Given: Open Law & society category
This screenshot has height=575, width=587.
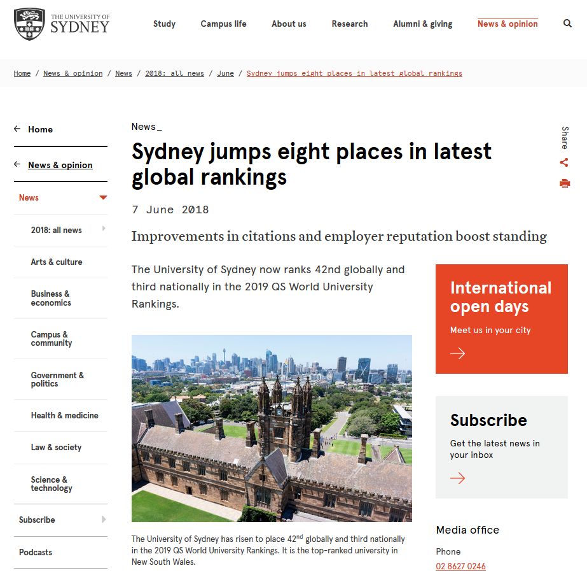Looking at the screenshot, I should 56,447.
